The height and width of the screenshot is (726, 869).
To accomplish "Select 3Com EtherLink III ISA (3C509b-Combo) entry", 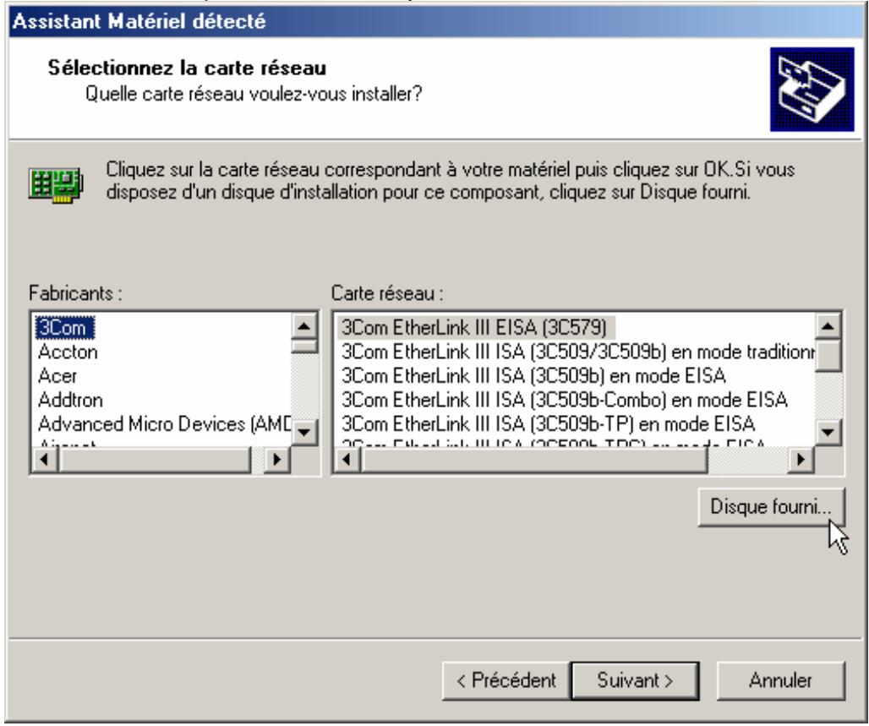I will coord(564,400).
